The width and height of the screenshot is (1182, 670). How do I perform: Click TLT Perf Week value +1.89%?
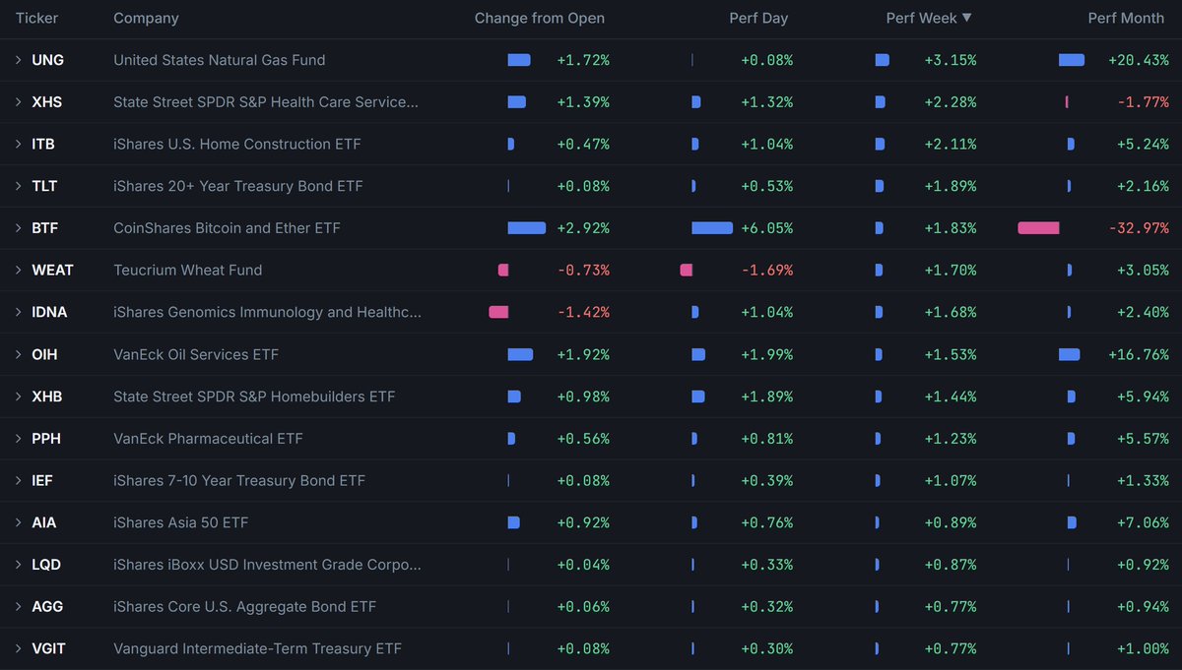click(x=951, y=186)
